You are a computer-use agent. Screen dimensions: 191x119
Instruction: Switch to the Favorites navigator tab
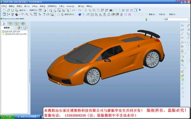click(17, 24)
